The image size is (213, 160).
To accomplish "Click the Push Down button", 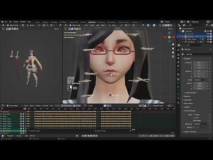I will 67,106.
